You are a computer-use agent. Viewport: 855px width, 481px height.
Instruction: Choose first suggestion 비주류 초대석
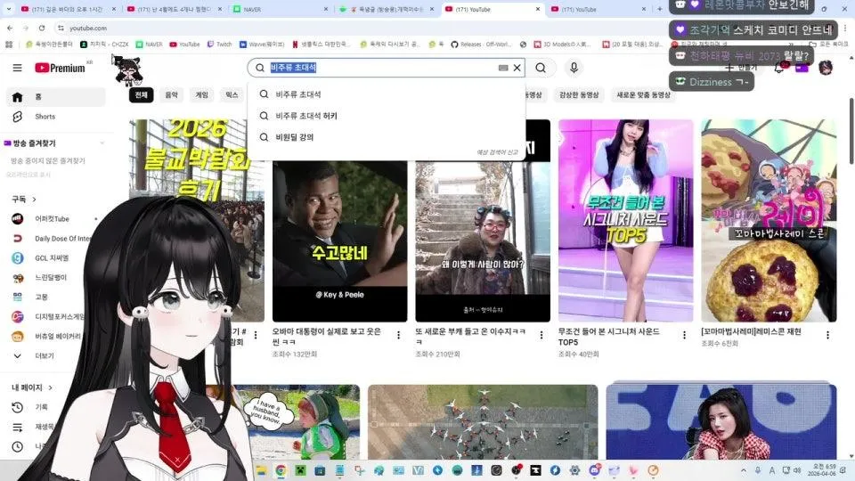click(x=386, y=94)
